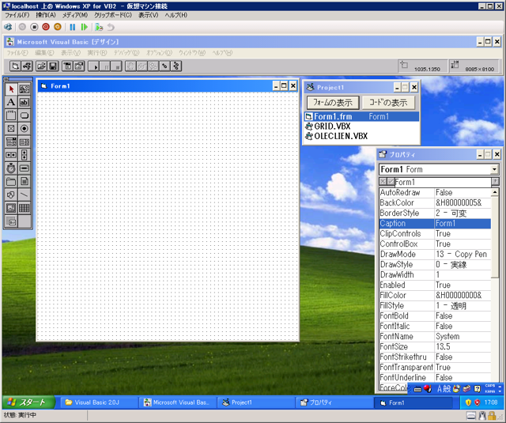Save VM state with the orange icon
The height and width of the screenshot is (423, 506).
[58, 27]
